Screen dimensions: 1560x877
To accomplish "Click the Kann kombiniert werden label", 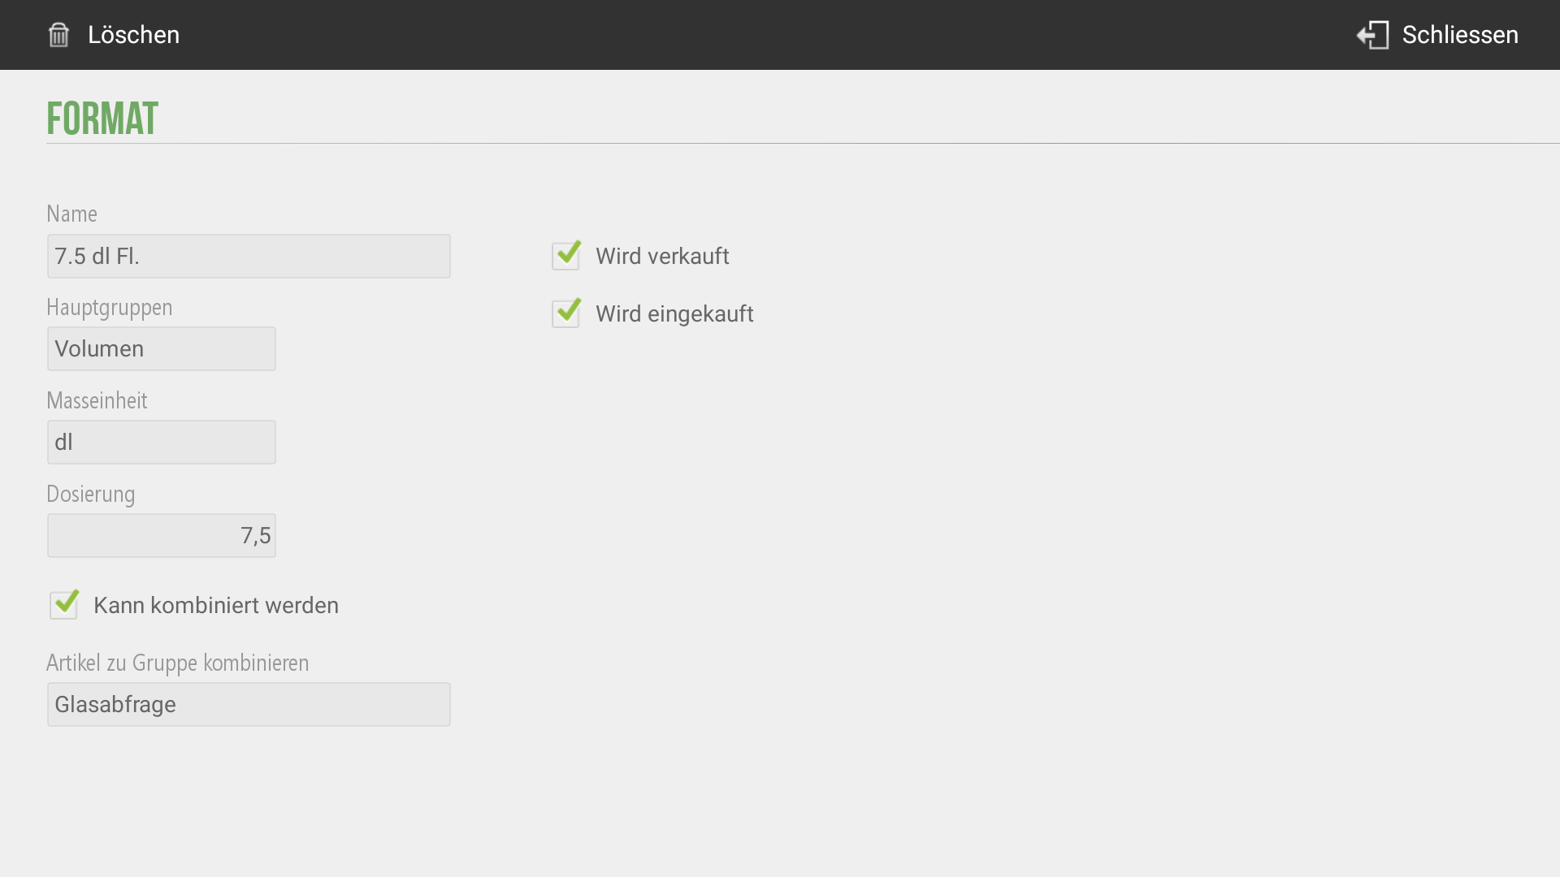I will click(216, 606).
